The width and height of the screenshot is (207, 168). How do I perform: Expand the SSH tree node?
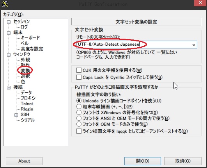16,115
